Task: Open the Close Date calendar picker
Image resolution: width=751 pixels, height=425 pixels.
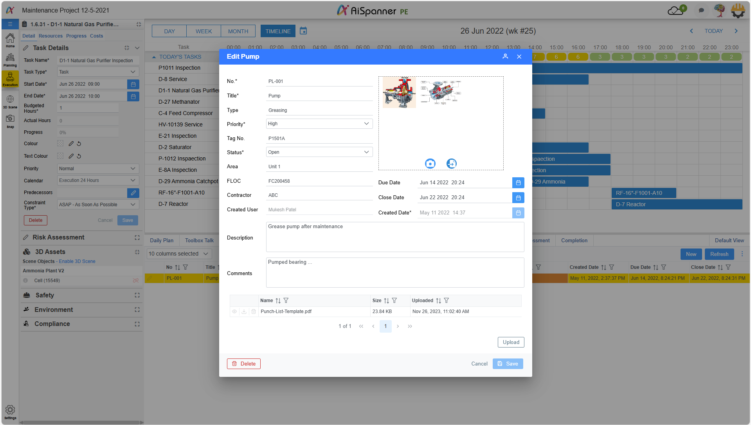Action: point(518,198)
